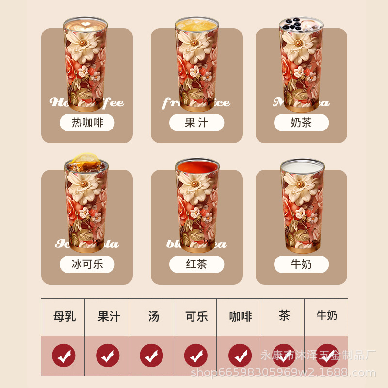
Task: Click the red black tea cup image
Action: click(x=197, y=205)
